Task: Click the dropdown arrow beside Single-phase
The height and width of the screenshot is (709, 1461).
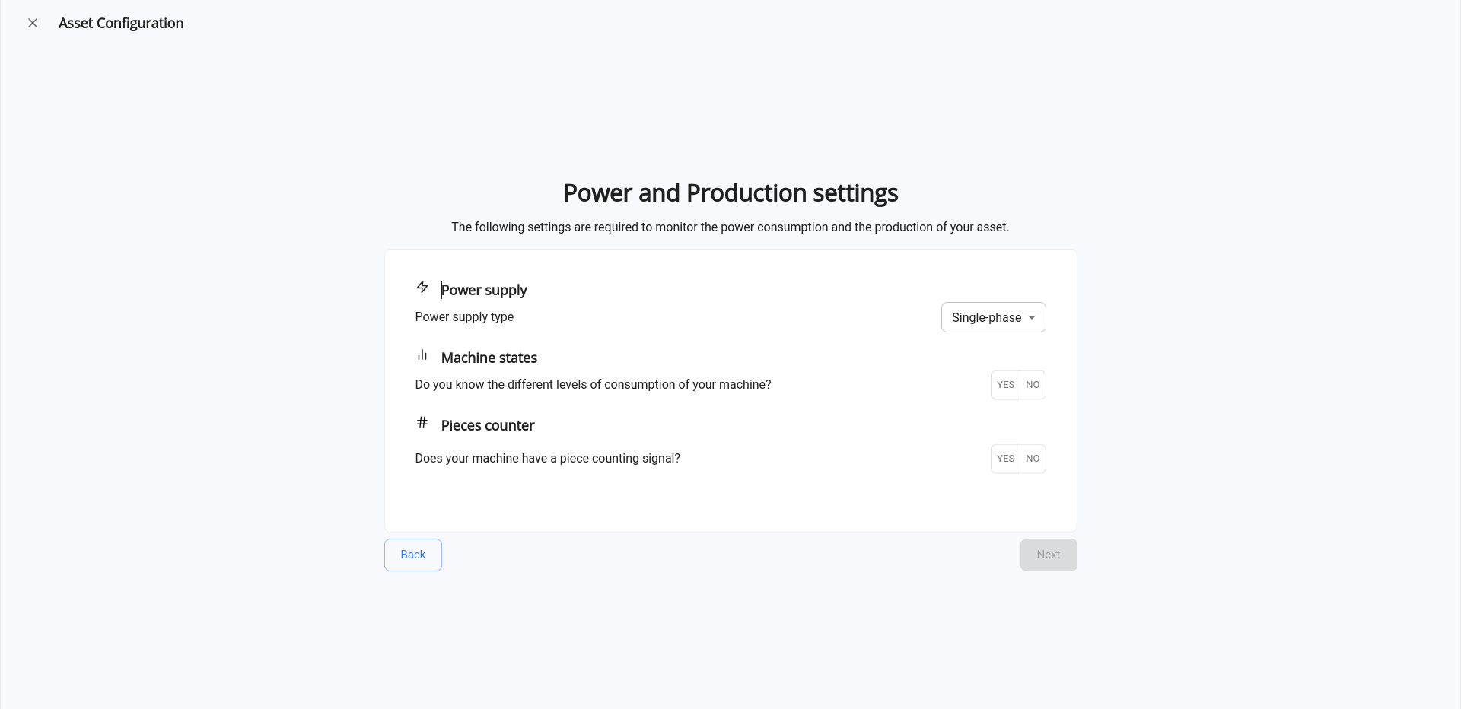Action: 1032,318
